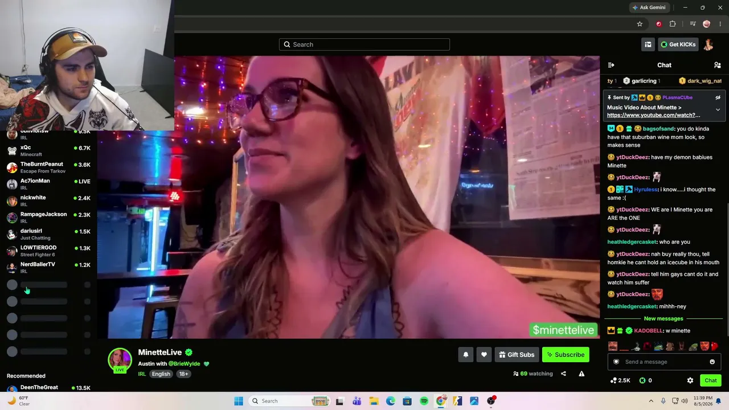Open the Chrome profile avatar

(707, 24)
